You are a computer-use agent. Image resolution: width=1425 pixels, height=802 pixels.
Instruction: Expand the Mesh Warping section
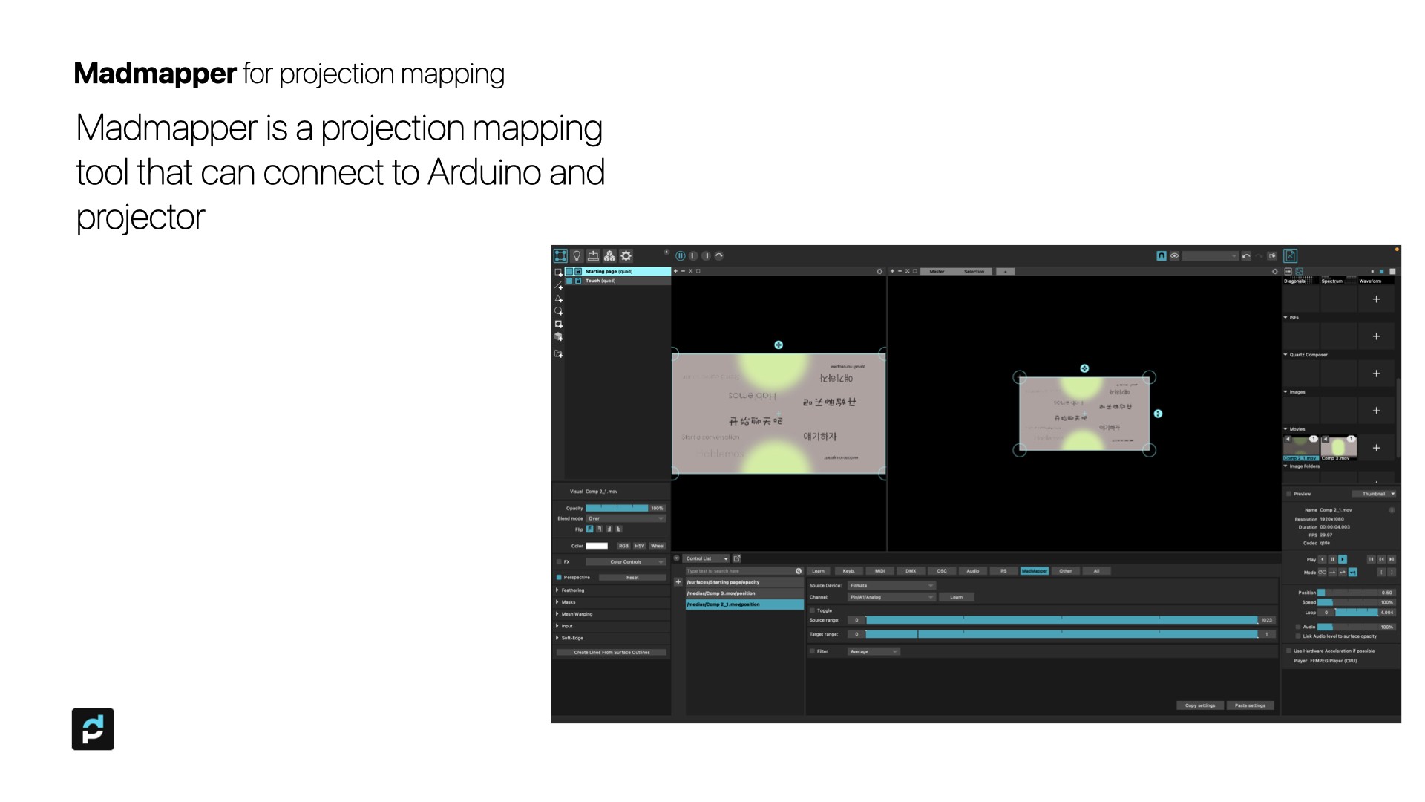(x=576, y=614)
